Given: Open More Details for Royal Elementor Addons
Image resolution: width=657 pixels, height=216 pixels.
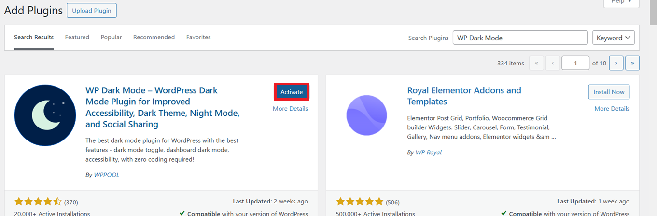Looking at the screenshot, I should (x=612, y=109).
